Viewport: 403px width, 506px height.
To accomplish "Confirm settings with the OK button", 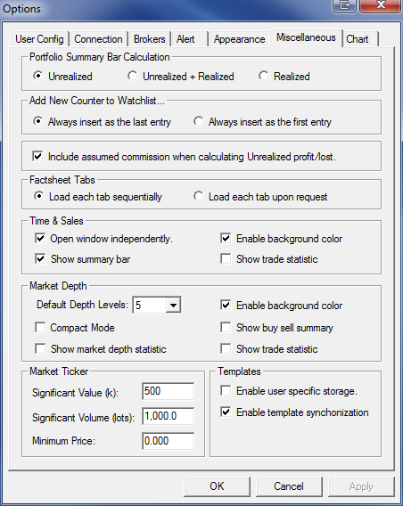I will [217, 486].
